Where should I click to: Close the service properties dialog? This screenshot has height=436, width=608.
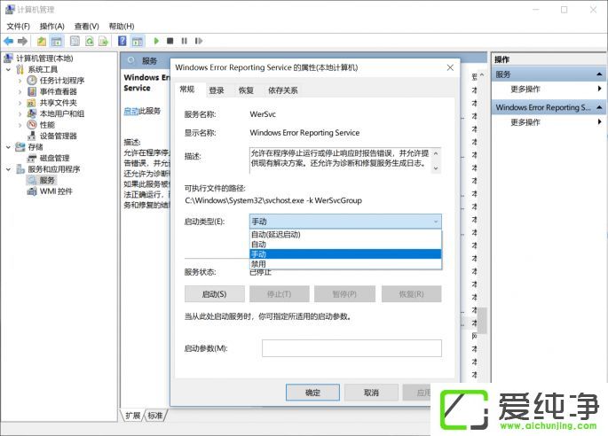pos(450,67)
